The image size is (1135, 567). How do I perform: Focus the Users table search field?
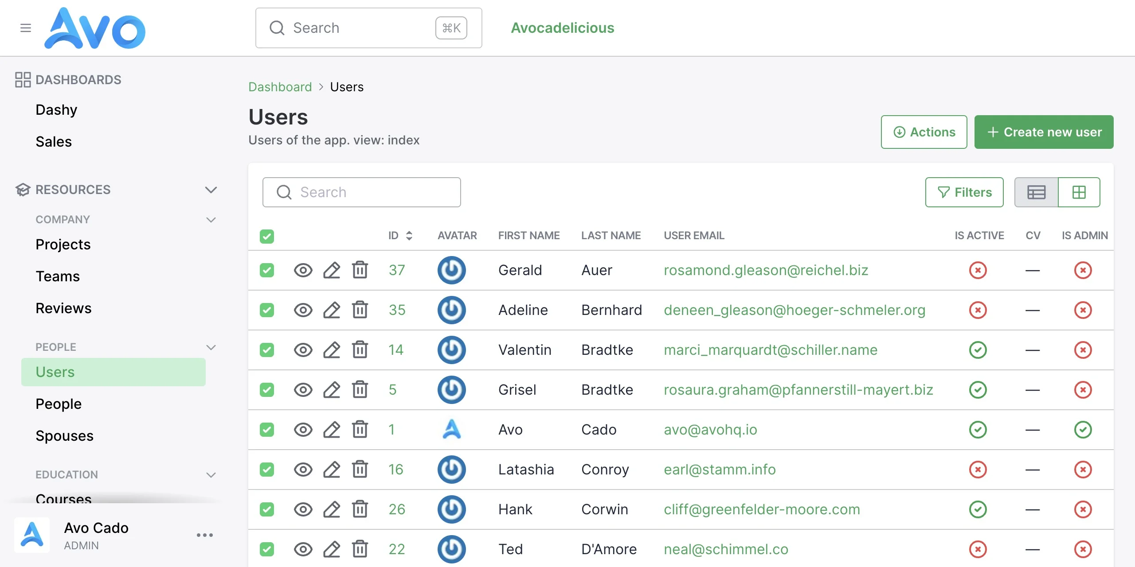pos(361,192)
